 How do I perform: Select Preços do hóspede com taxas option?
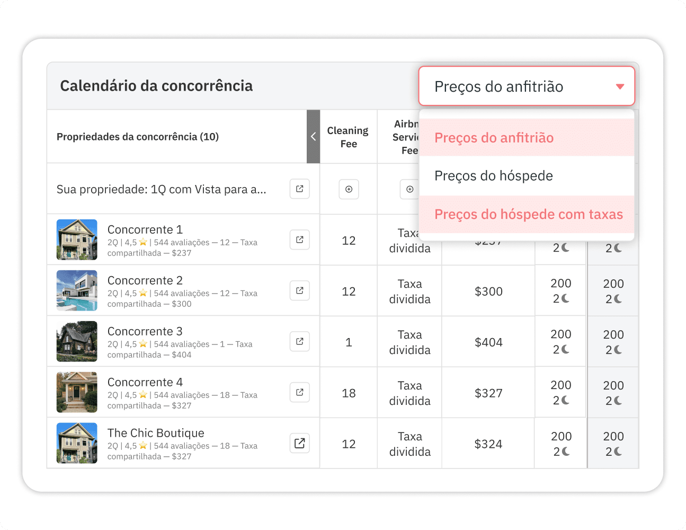[528, 214]
